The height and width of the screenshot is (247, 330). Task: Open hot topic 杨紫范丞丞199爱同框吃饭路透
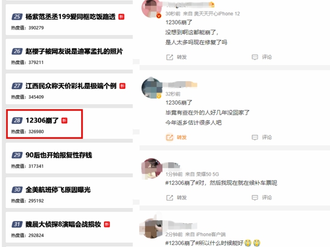coord(70,16)
